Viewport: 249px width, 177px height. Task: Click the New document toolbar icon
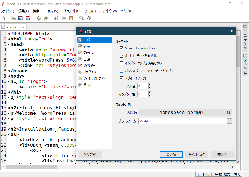click(x=3, y=18)
